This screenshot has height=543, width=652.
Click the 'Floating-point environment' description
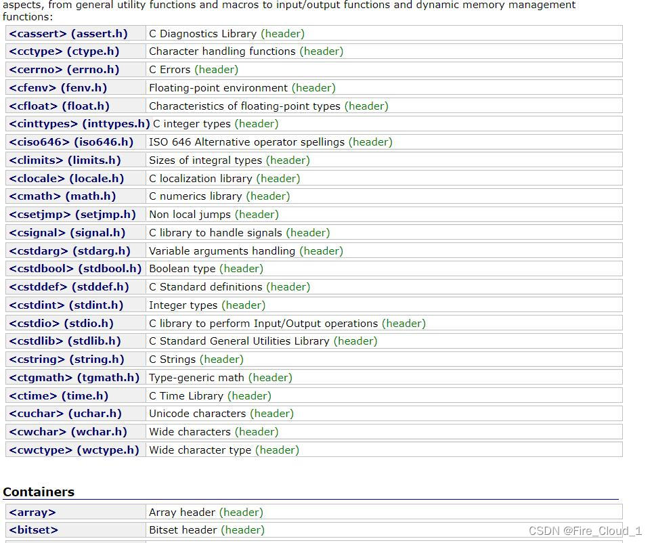218,88
